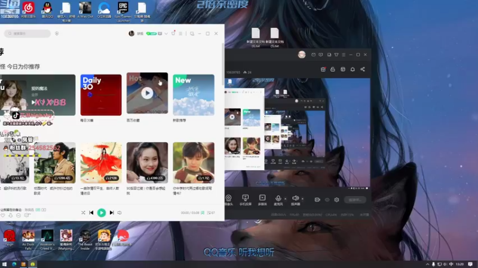Open playlist with 4390.2万 plays
This screenshot has width=478, height=268.
[x=147, y=163]
